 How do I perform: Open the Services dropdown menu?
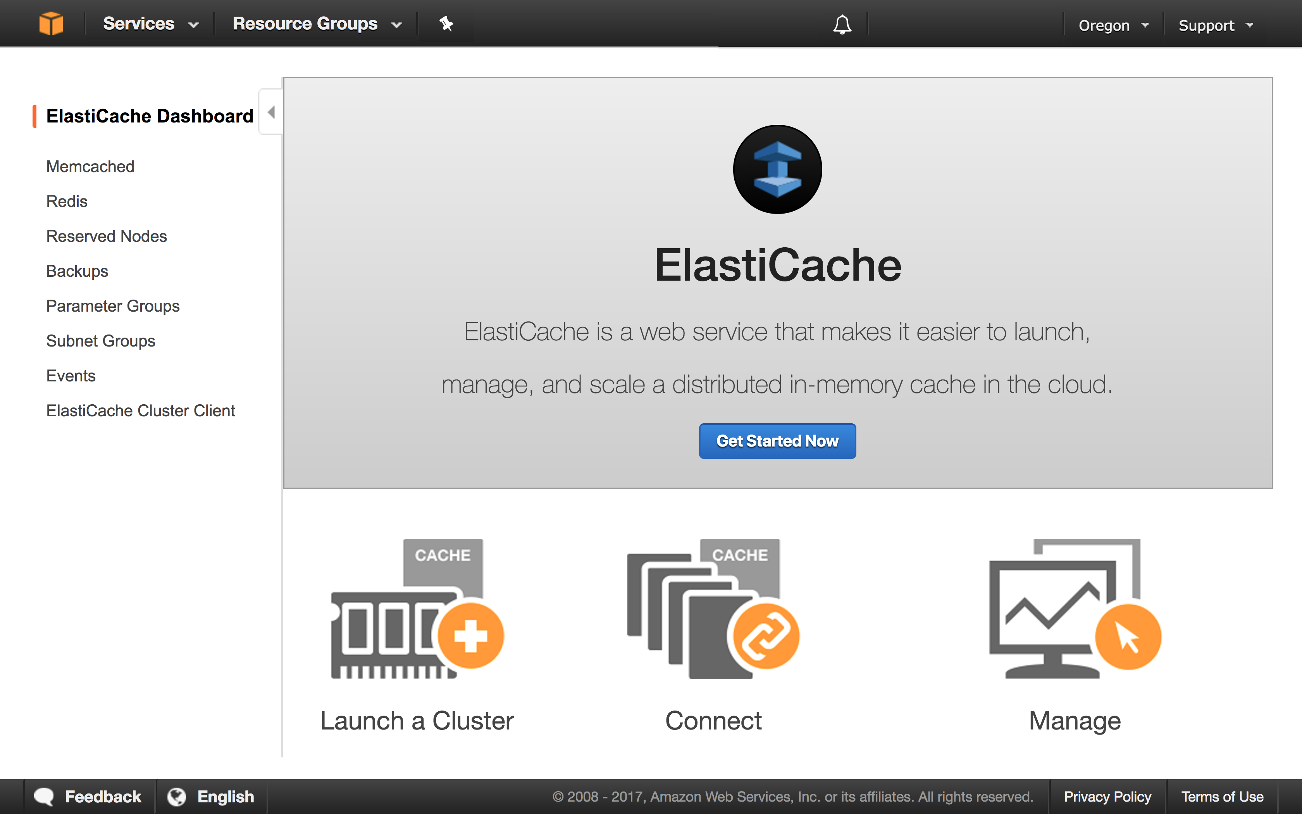[151, 24]
